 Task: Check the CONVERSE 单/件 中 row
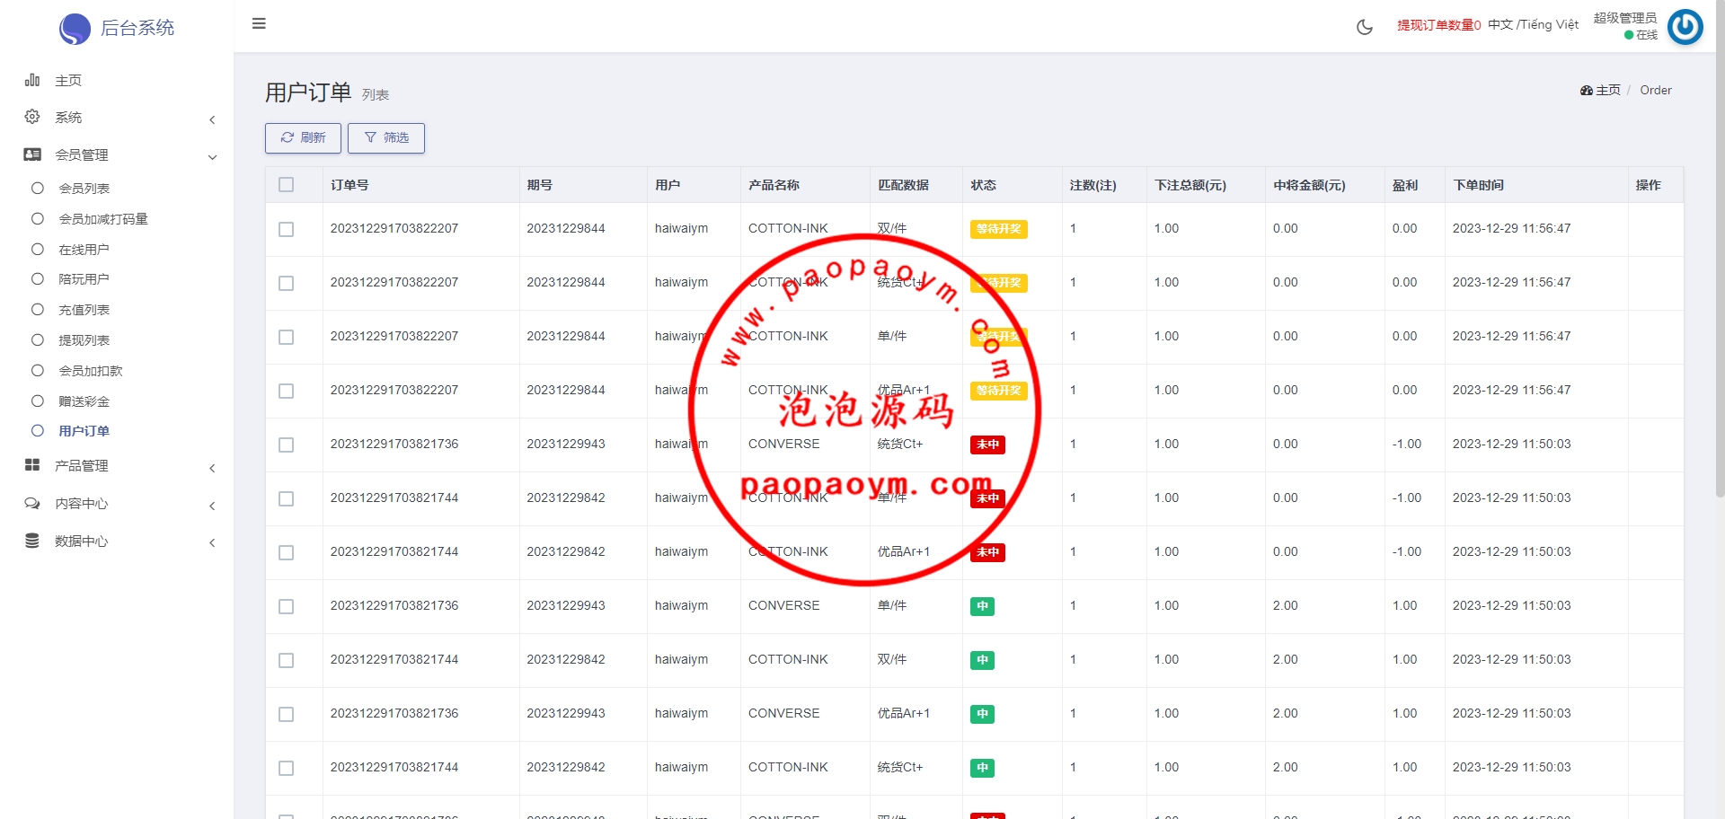pyautogui.click(x=287, y=606)
